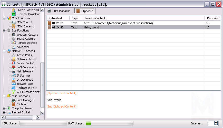Click the Interval number input field
Viewport: 223px width, 128px height.
tap(210, 123)
